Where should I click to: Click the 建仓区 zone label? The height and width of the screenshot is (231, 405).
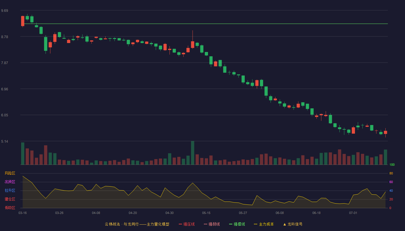coord(10,199)
